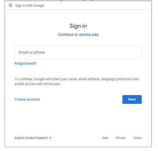
Task: Click the "Continue to" label text
Action: pos(68,35)
